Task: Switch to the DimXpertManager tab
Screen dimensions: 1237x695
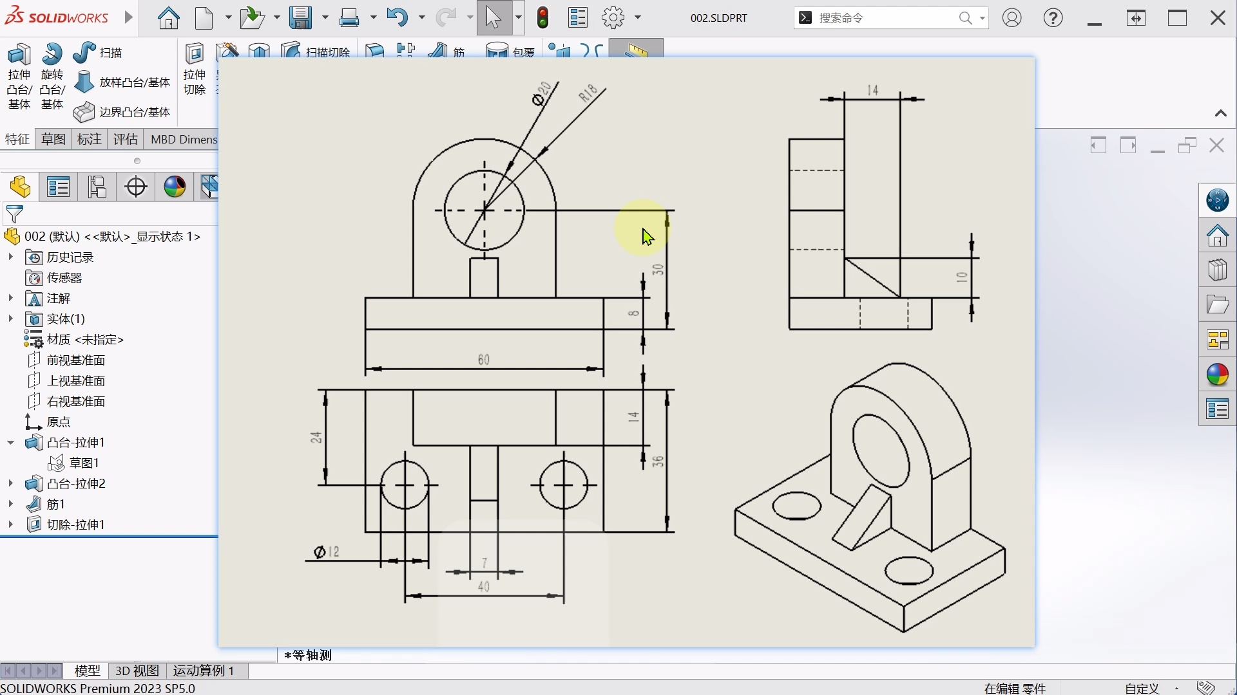Action: pyautogui.click(x=135, y=187)
